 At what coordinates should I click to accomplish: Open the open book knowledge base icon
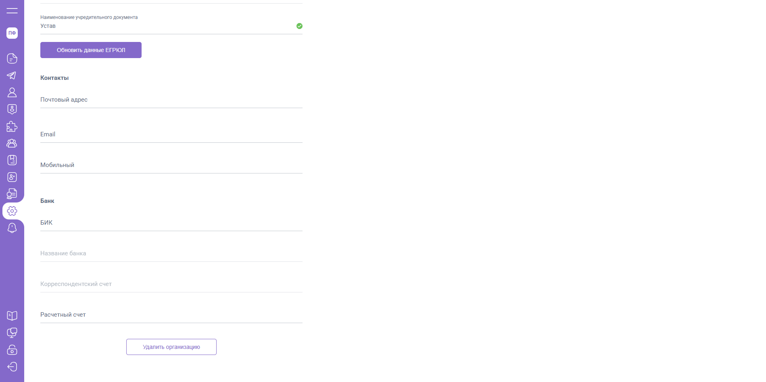pyautogui.click(x=12, y=315)
